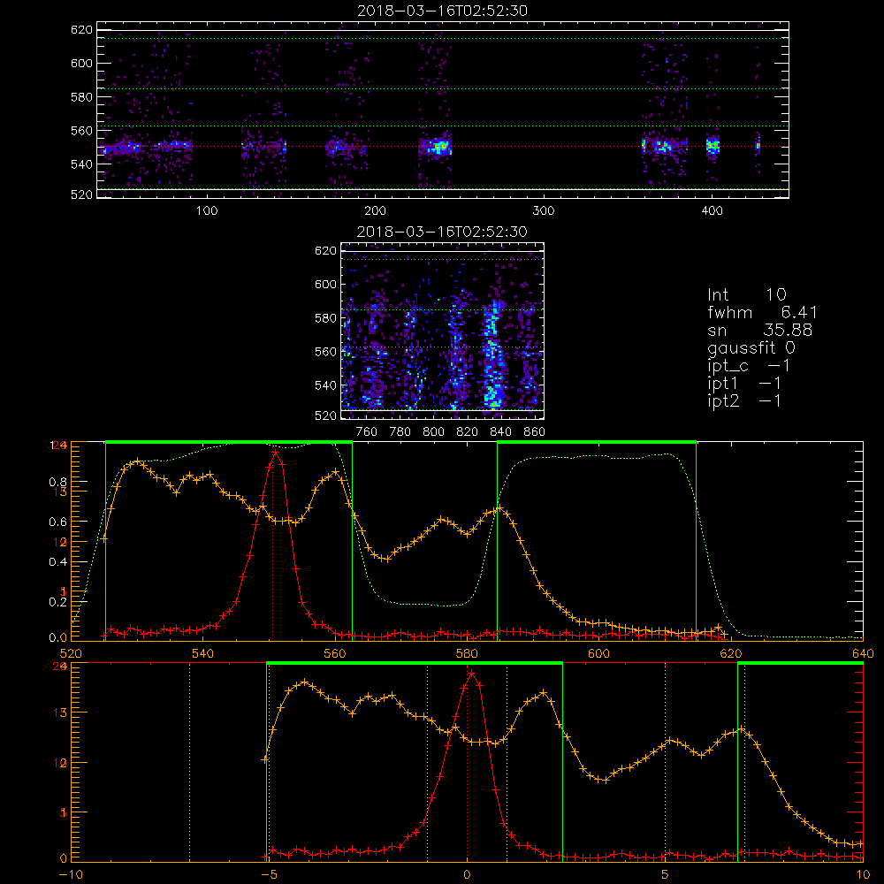The image size is (884, 884).
Task: Click x-axis label 840 under the middle image
Action: pyautogui.click(x=500, y=432)
